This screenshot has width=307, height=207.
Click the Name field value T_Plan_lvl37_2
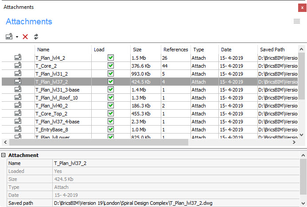tap(176, 163)
